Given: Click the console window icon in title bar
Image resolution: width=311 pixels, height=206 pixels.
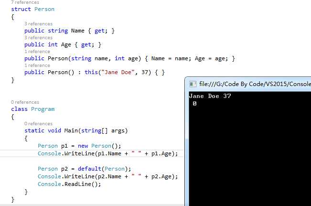Looking at the screenshot, I should click(x=193, y=84).
